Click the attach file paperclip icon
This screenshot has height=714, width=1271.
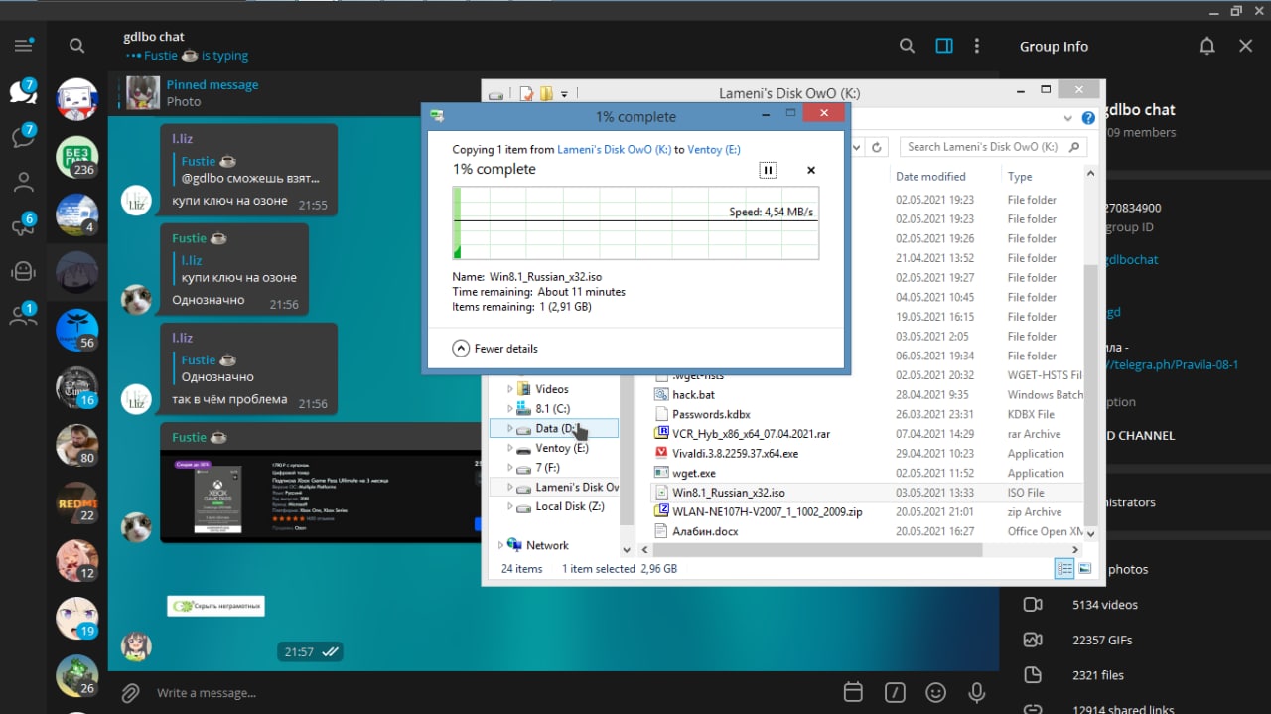point(130,692)
